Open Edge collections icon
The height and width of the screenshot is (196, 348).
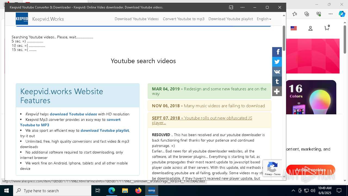coord(307,14)
